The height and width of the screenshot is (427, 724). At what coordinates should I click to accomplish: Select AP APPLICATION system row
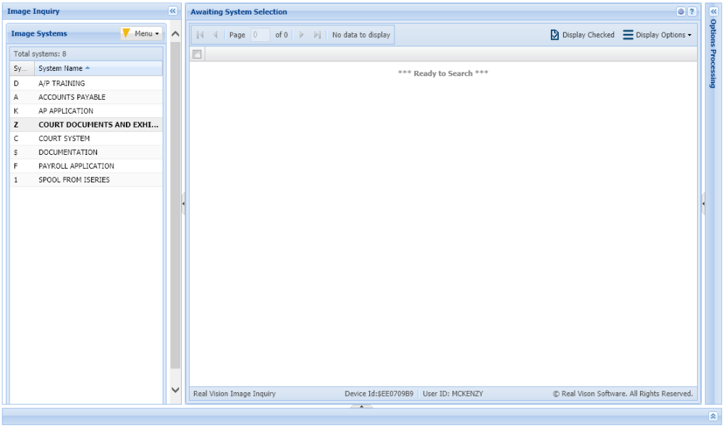point(86,111)
